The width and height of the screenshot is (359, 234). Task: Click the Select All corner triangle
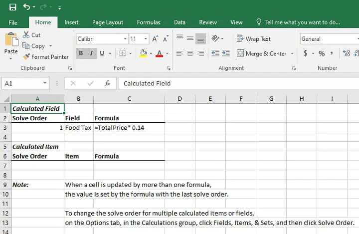tap(6, 99)
